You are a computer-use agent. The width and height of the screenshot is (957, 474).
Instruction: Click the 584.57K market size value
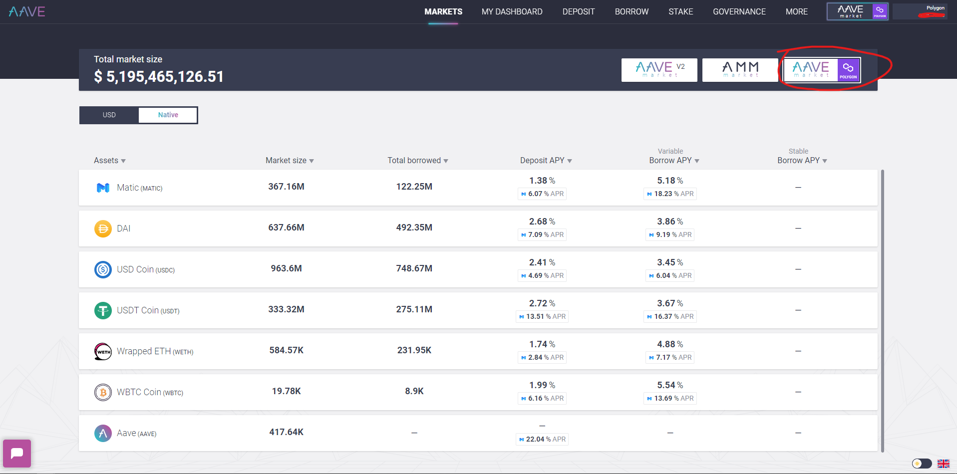286,350
